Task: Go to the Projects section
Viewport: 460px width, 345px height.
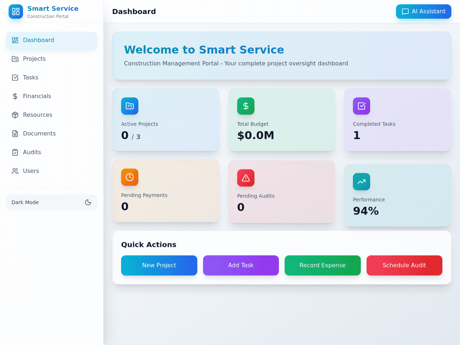Action: click(51, 59)
